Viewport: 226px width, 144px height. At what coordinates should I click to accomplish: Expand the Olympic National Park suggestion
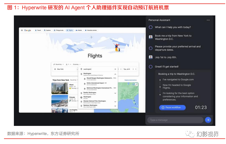[115, 102]
